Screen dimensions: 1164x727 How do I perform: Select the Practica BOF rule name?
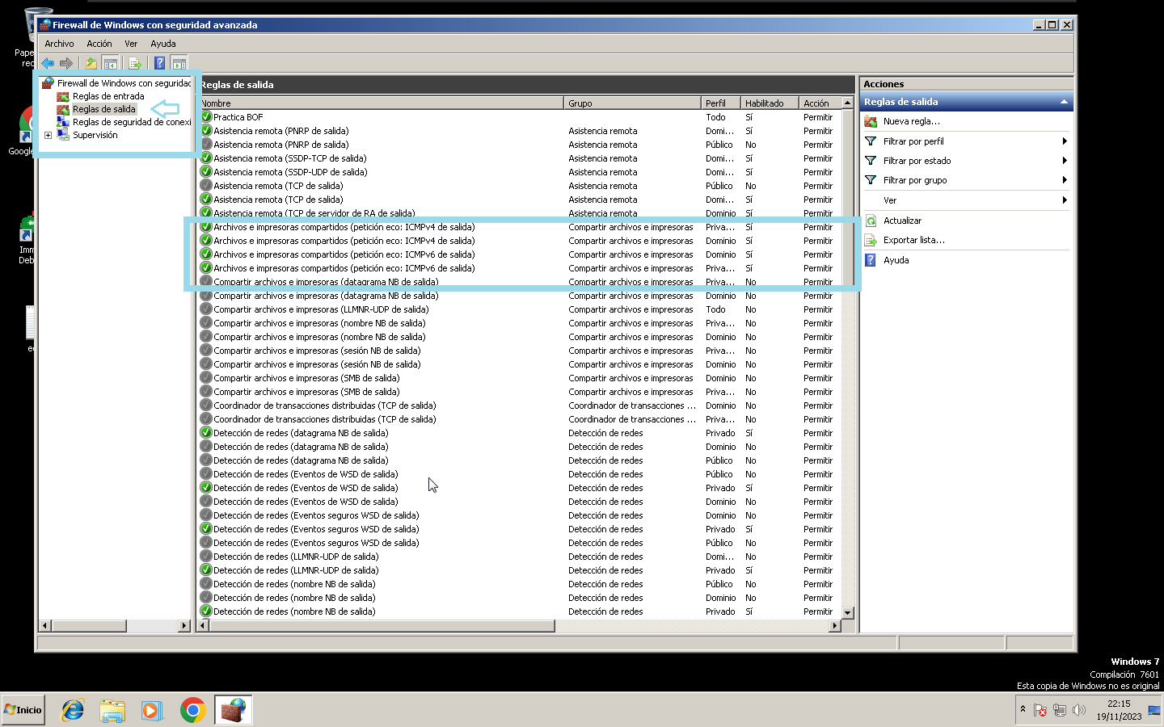tap(238, 117)
